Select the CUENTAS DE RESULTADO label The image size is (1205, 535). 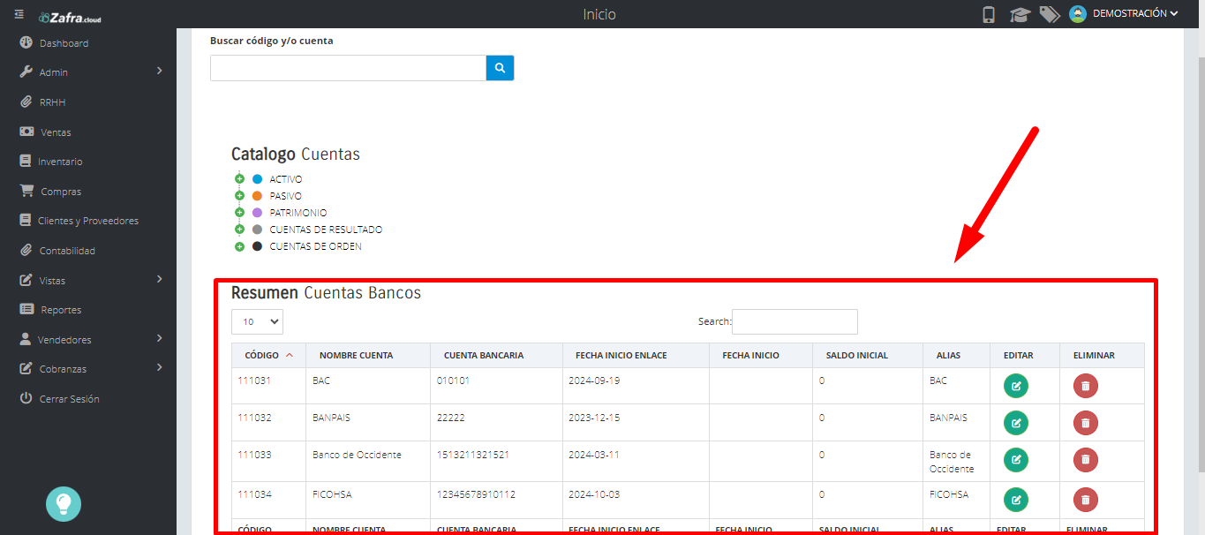326,230
